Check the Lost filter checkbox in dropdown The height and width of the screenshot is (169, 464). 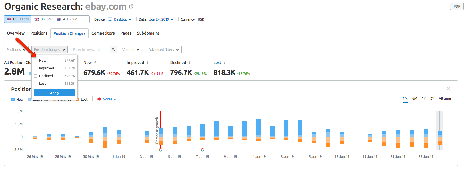[36, 84]
